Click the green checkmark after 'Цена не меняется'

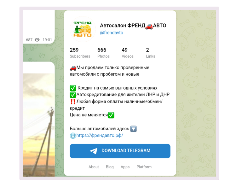coord(111,115)
